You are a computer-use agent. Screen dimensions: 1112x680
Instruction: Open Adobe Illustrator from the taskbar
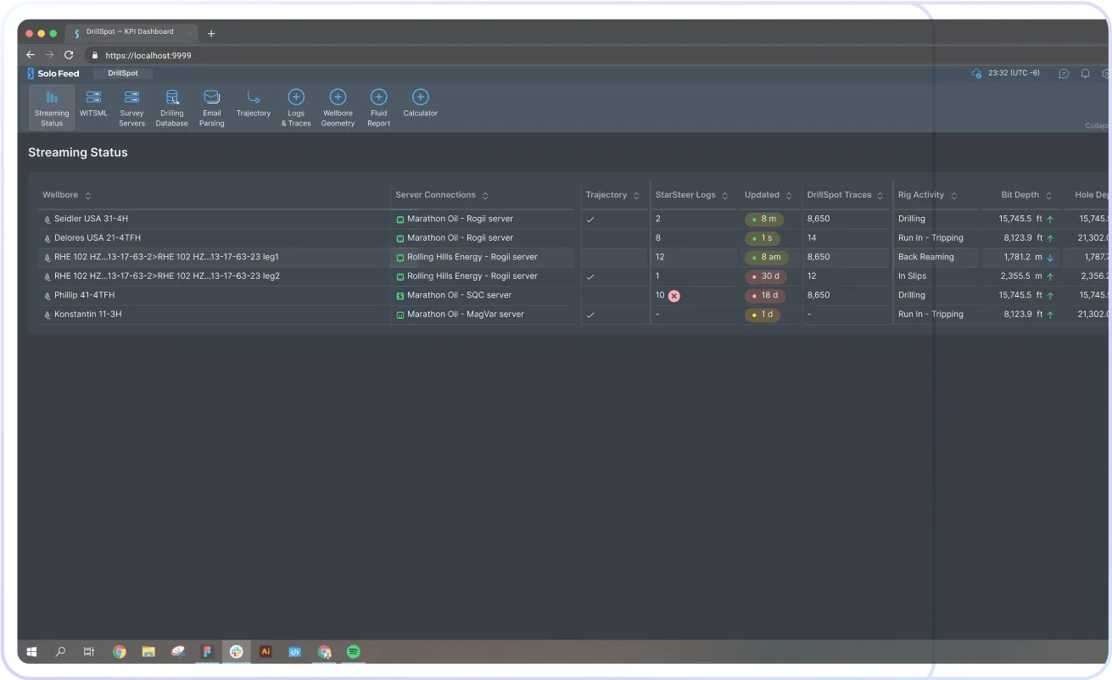[x=265, y=652]
